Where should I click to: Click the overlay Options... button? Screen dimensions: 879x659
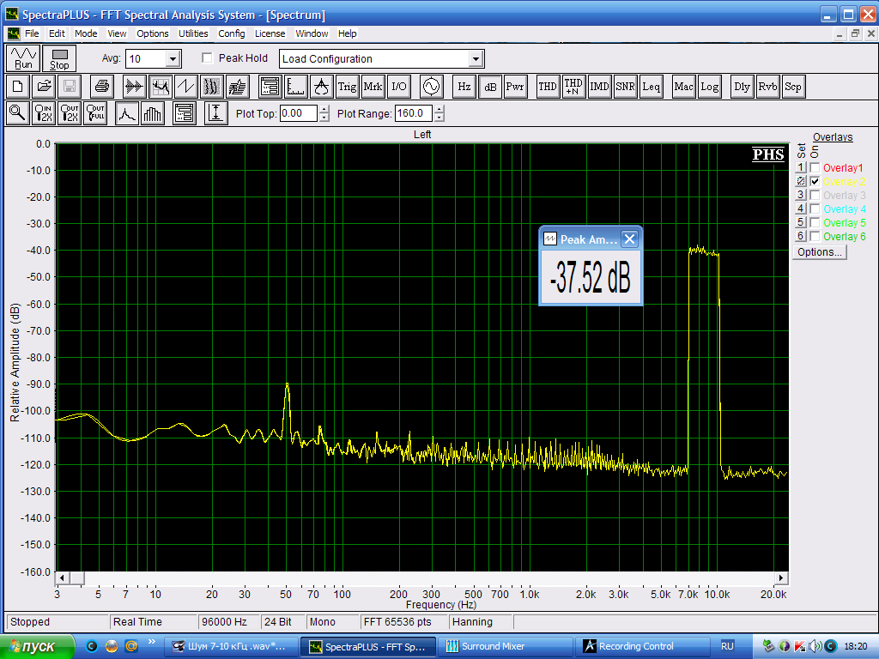click(x=820, y=252)
